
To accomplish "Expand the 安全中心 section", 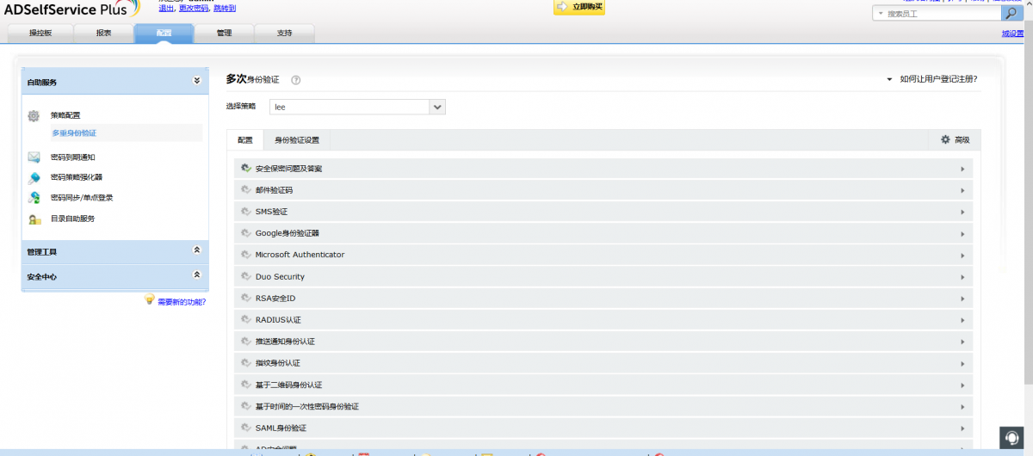I will click(x=196, y=274).
